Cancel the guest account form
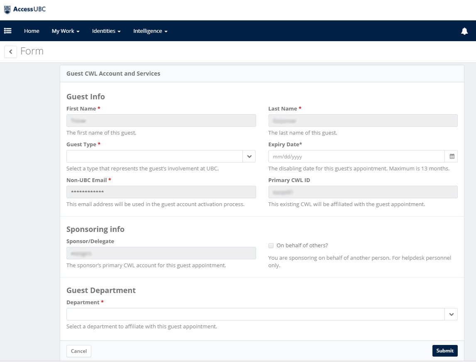Image resolution: width=476 pixels, height=362 pixels. click(79, 351)
